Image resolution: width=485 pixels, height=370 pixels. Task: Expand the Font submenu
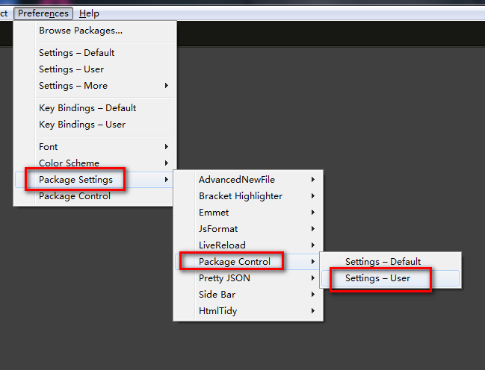pos(94,146)
